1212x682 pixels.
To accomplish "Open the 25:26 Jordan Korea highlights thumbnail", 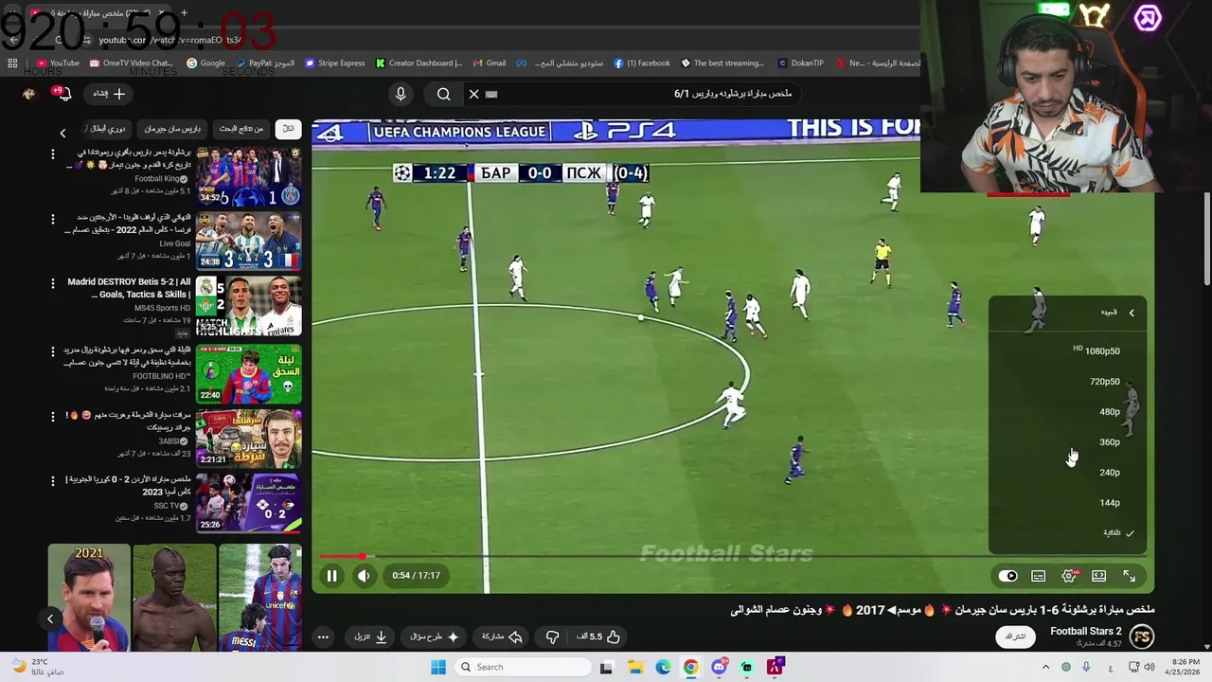I will click(x=249, y=502).
